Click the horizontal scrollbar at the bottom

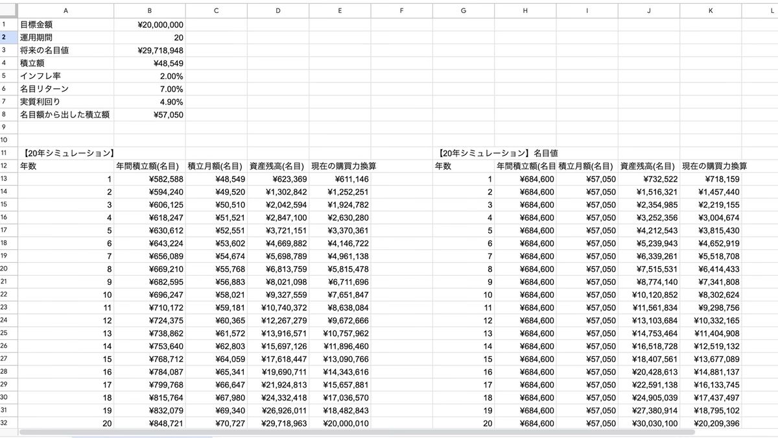(357, 432)
